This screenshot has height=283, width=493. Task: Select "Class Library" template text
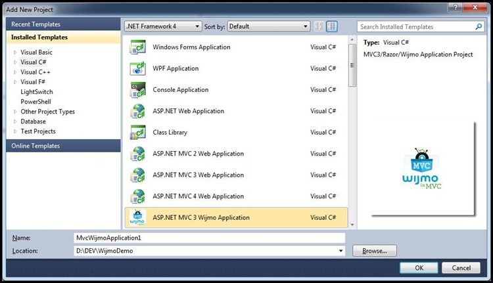coord(170,133)
